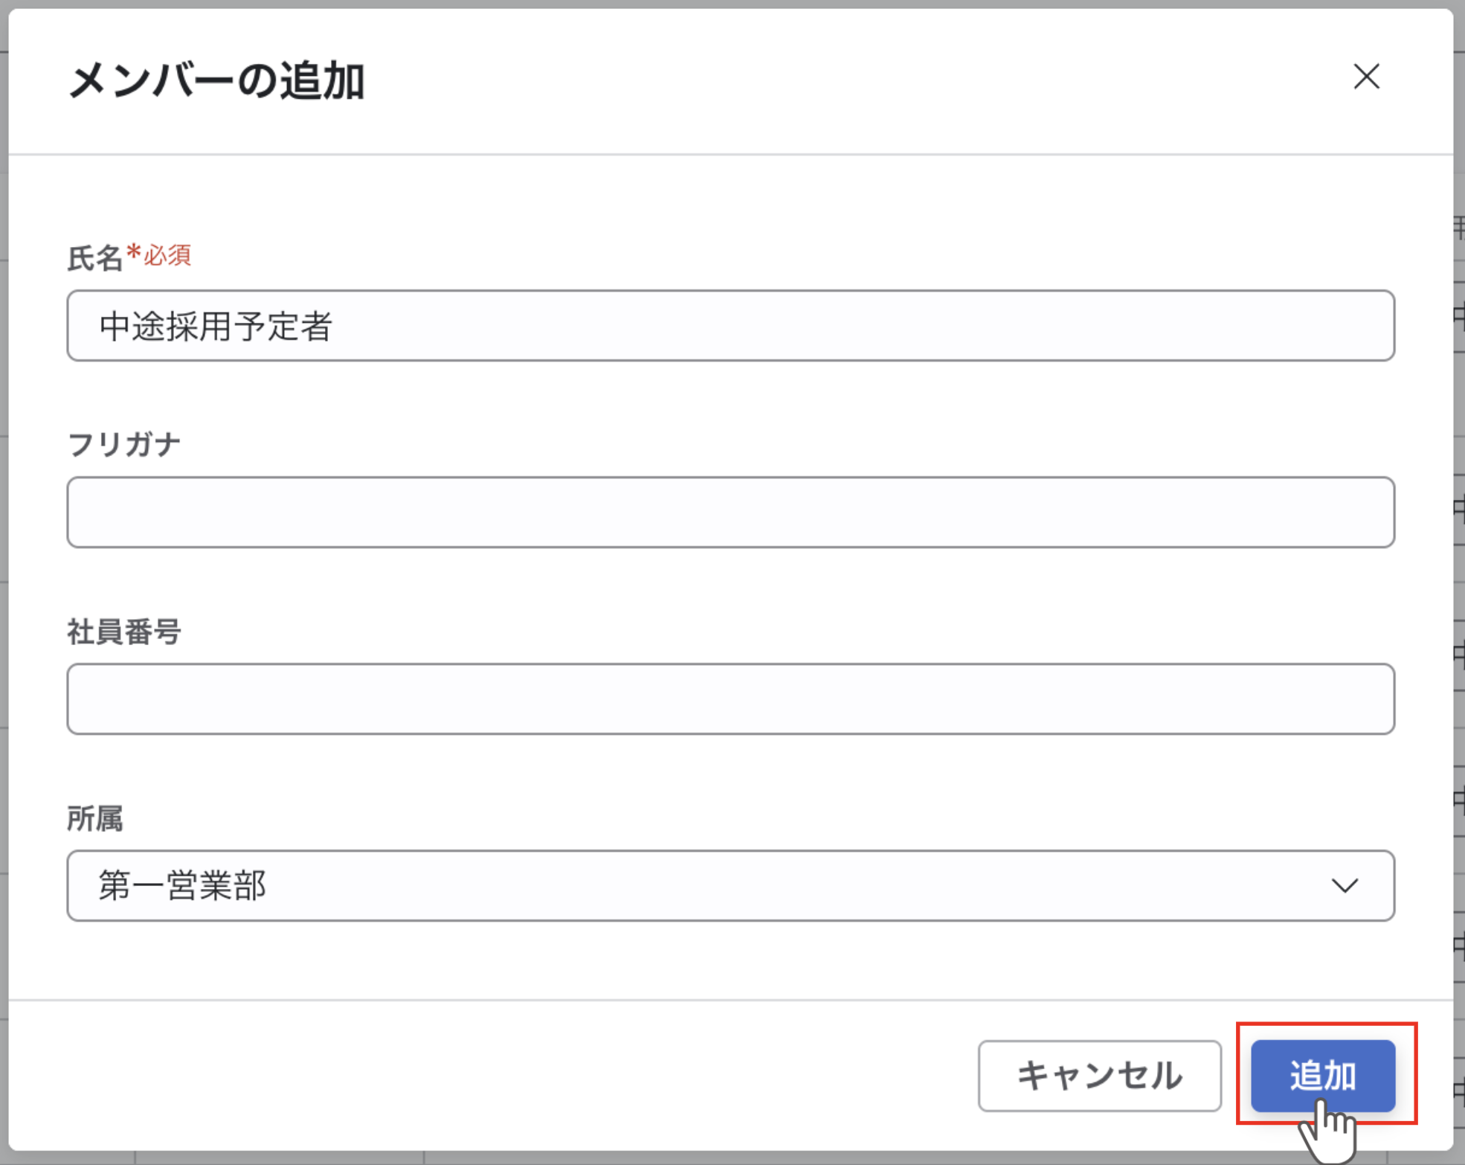
Task: Click the 追加 button
Action: click(1322, 1075)
